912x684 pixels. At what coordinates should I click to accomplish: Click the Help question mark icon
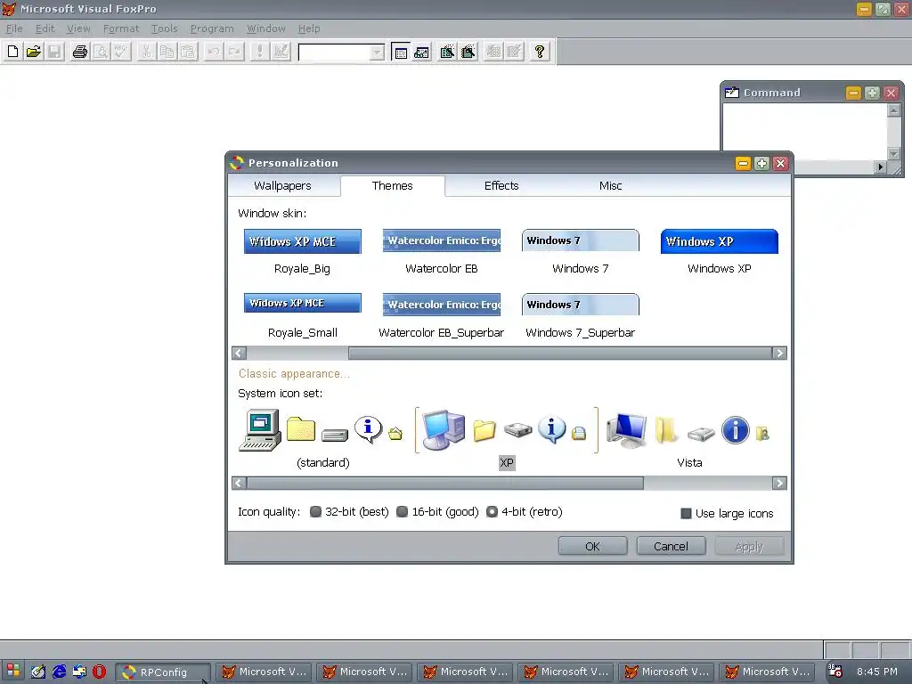(x=540, y=52)
